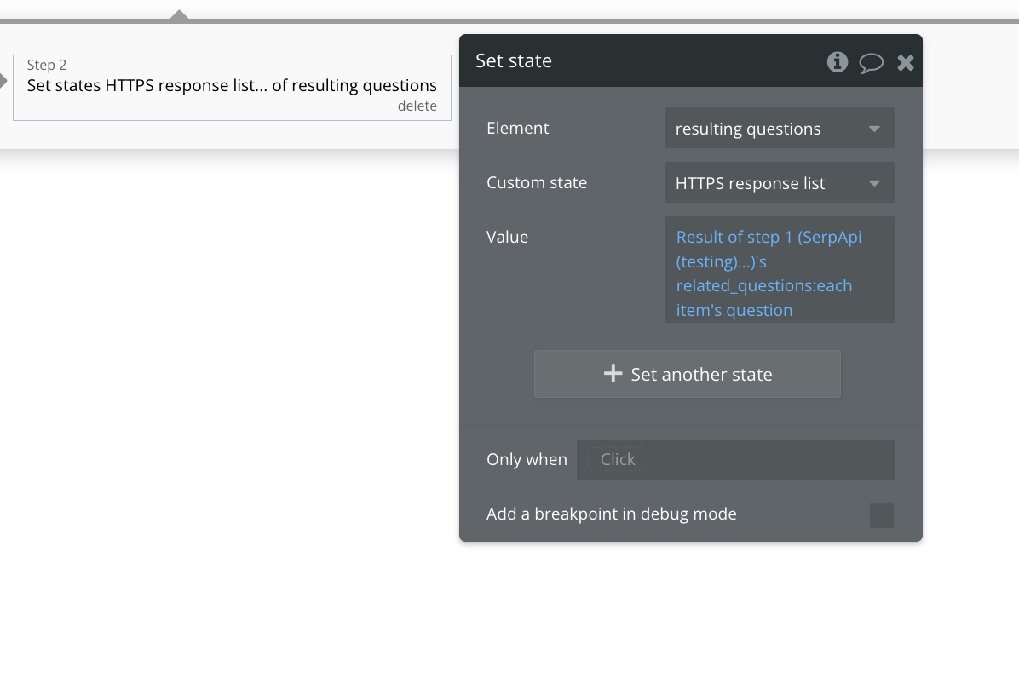Click the 'Set another state' button text
1019x678 pixels.
click(701, 375)
